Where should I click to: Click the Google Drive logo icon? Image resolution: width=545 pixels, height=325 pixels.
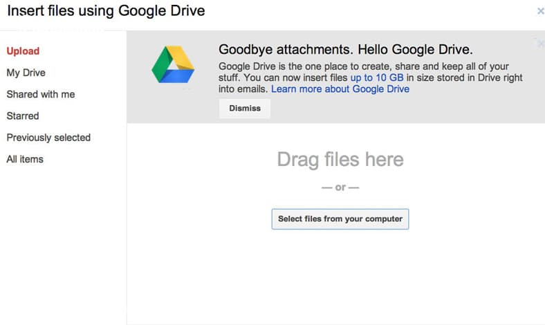pyautogui.click(x=173, y=64)
